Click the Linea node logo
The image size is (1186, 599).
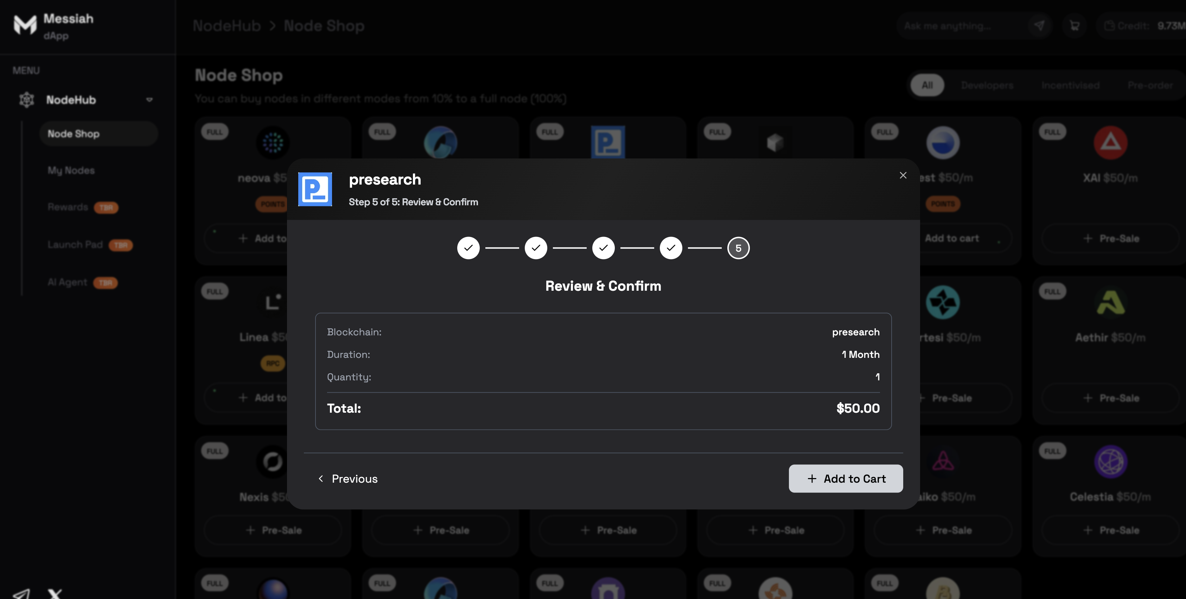click(x=273, y=302)
